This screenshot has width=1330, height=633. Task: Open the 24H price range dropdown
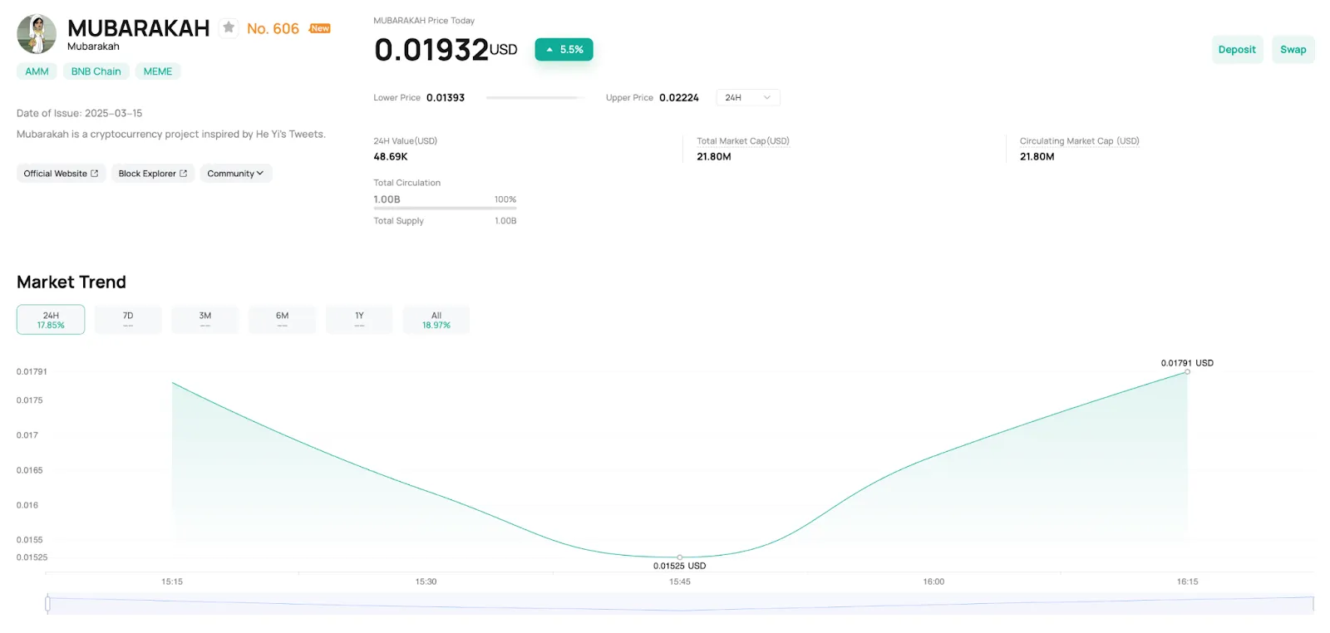click(x=748, y=97)
